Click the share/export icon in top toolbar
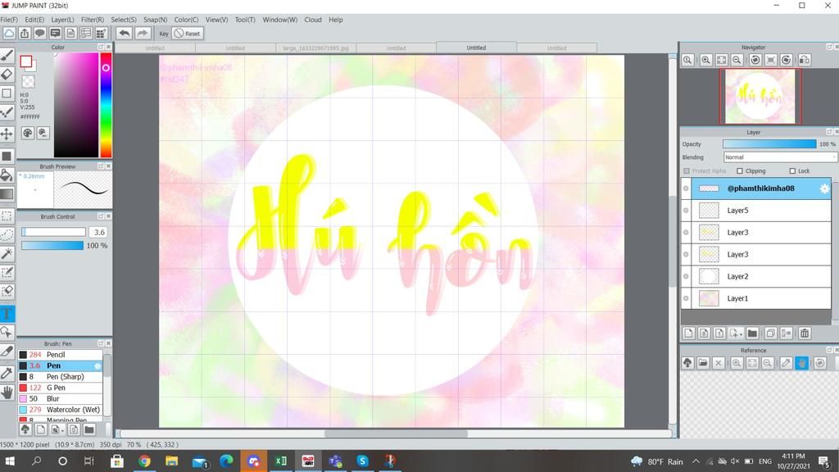 click(x=25, y=33)
